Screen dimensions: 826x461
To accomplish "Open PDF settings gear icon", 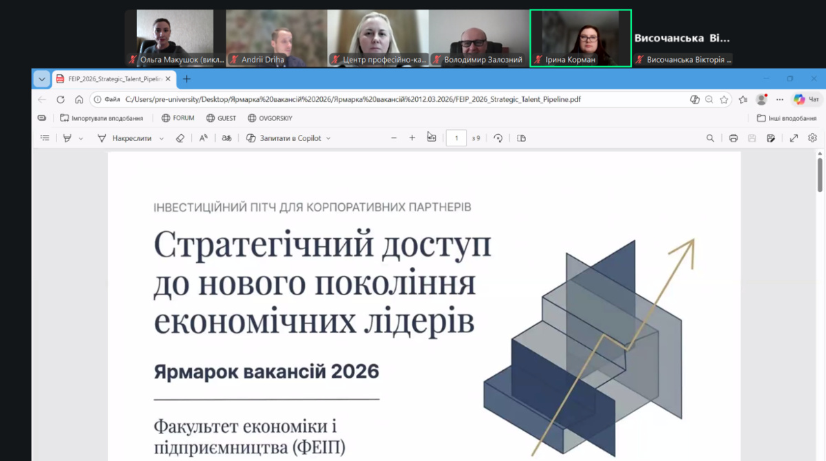I will [x=812, y=138].
